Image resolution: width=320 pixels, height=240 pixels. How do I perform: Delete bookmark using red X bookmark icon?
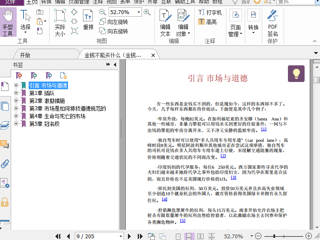19,76
